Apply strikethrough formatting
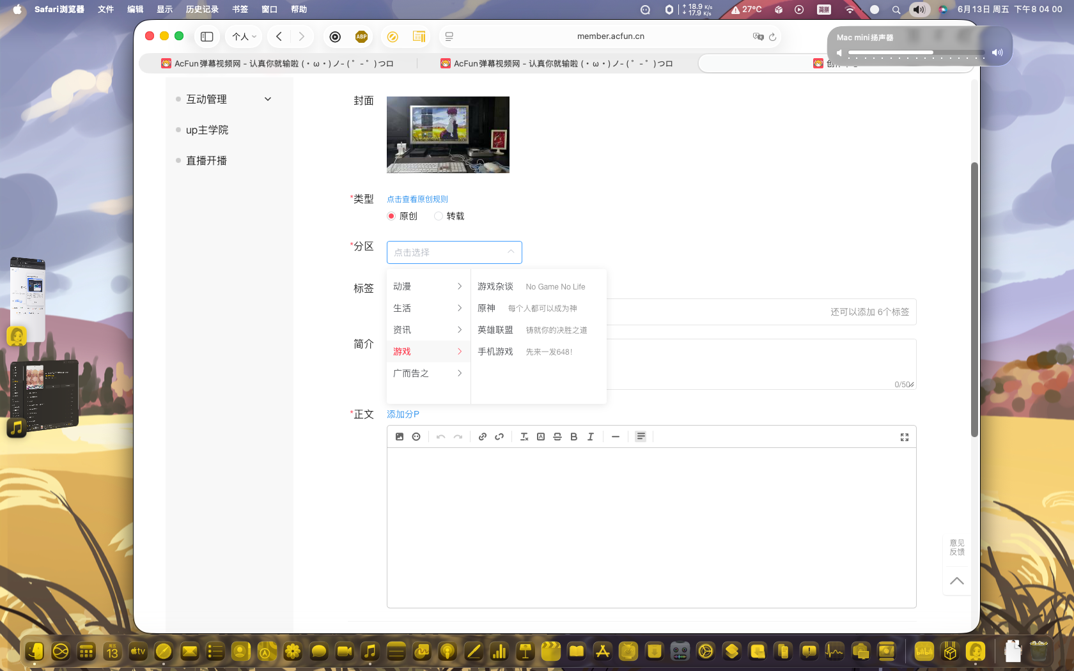 (x=557, y=436)
